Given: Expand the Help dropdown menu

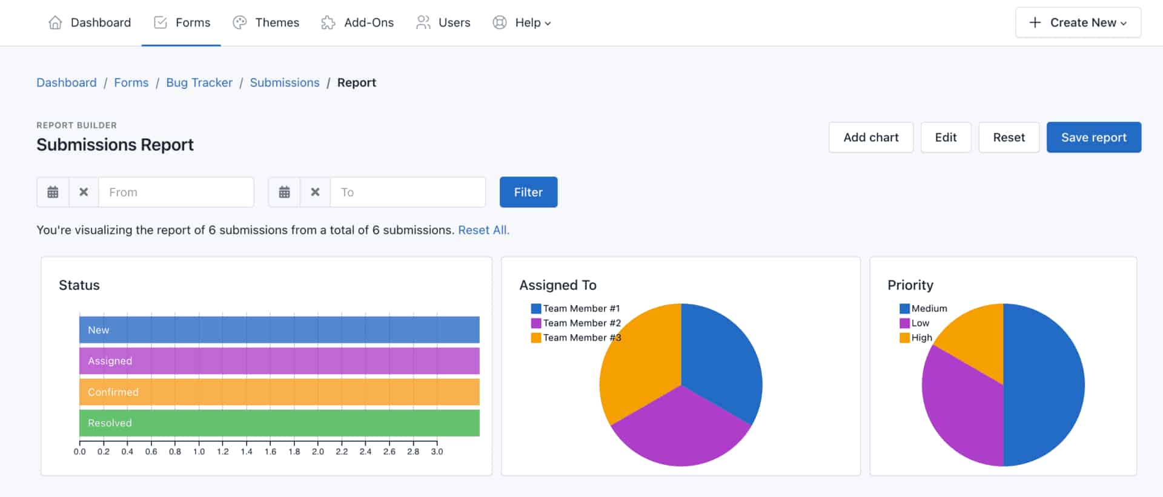Looking at the screenshot, I should (532, 23).
